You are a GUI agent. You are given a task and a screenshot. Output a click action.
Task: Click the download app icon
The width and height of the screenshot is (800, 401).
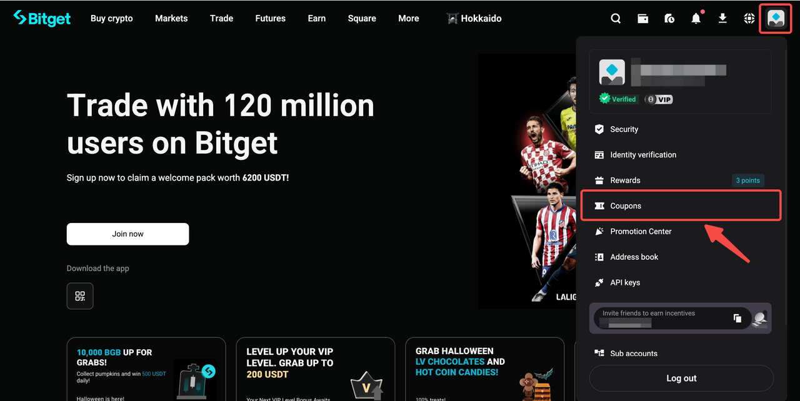click(x=722, y=19)
